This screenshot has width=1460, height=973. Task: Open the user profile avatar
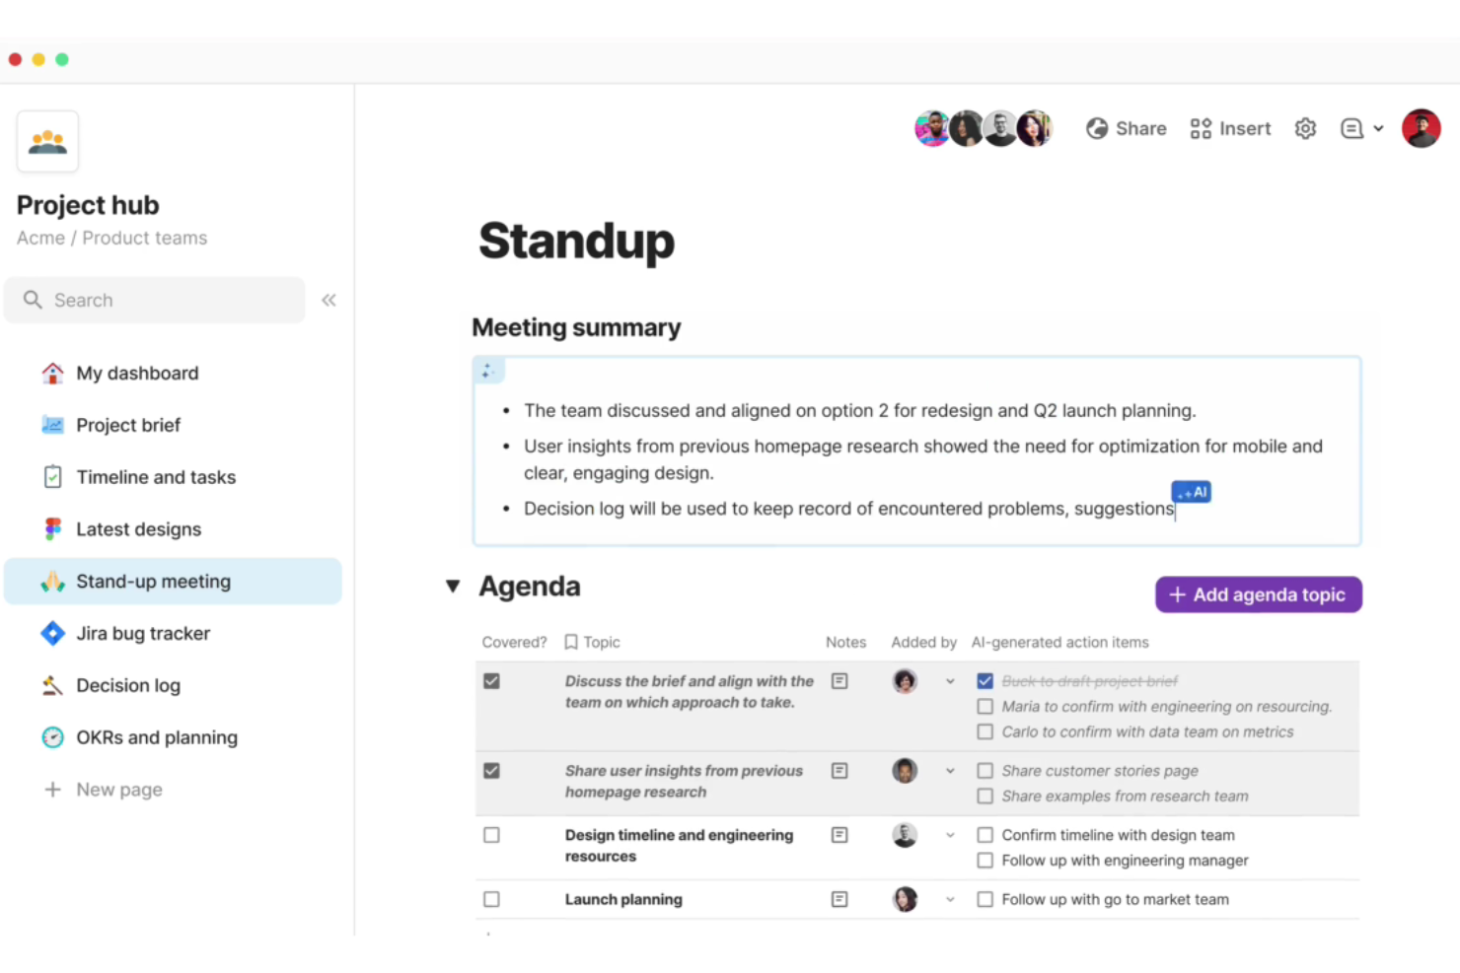pyautogui.click(x=1422, y=129)
